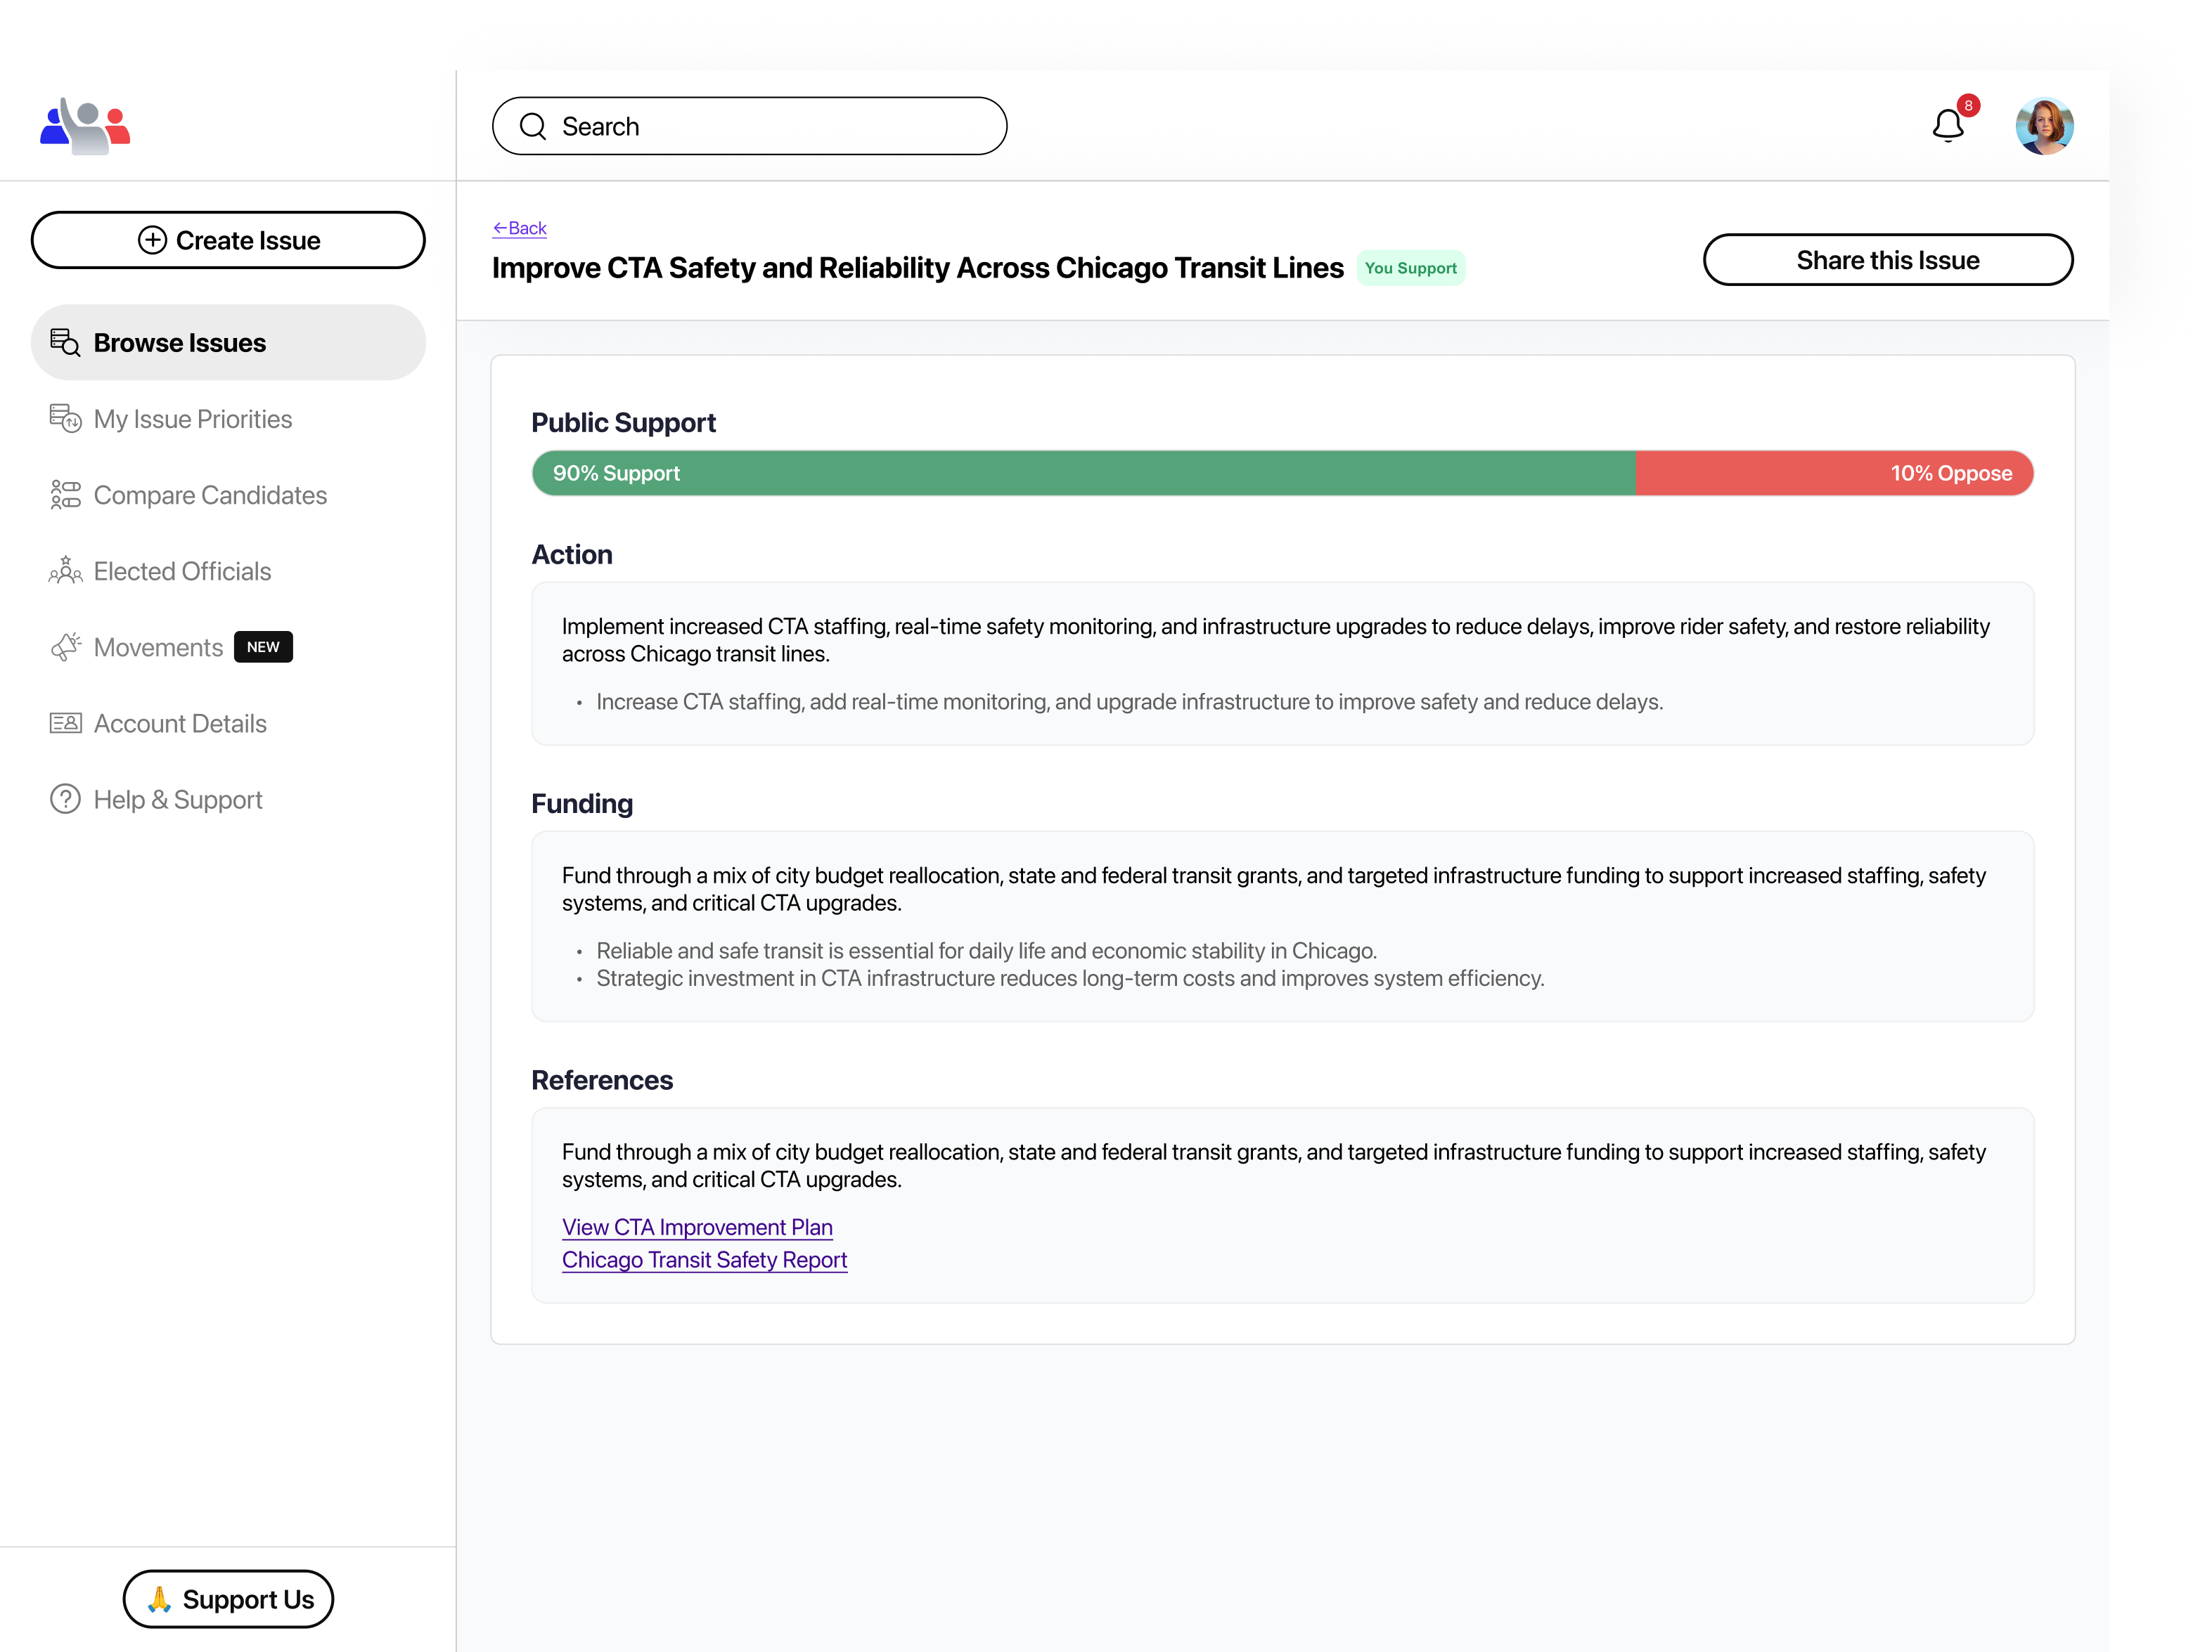Viewport: 2212px width, 1652px height.
Task: Click the app logo in the sidebar
Action: coord(85,126)
